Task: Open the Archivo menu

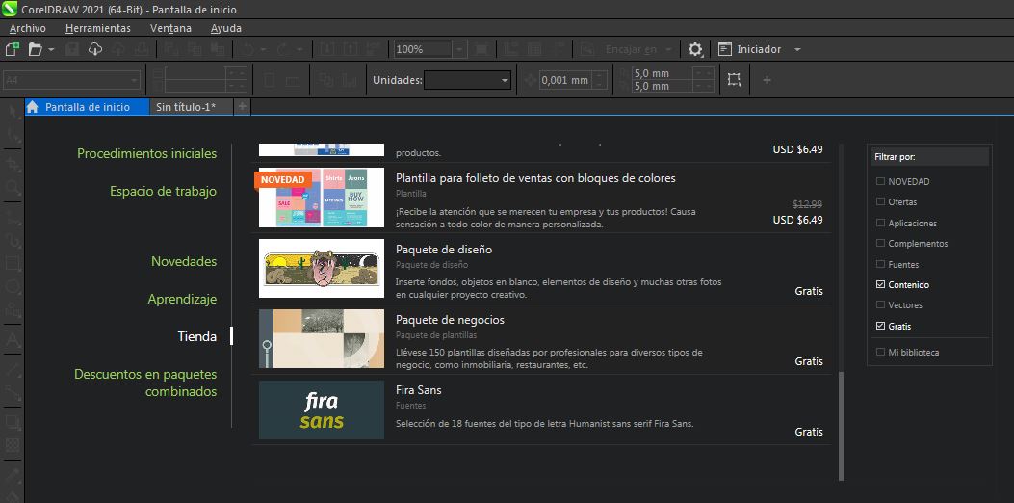Action: [27, 28]
